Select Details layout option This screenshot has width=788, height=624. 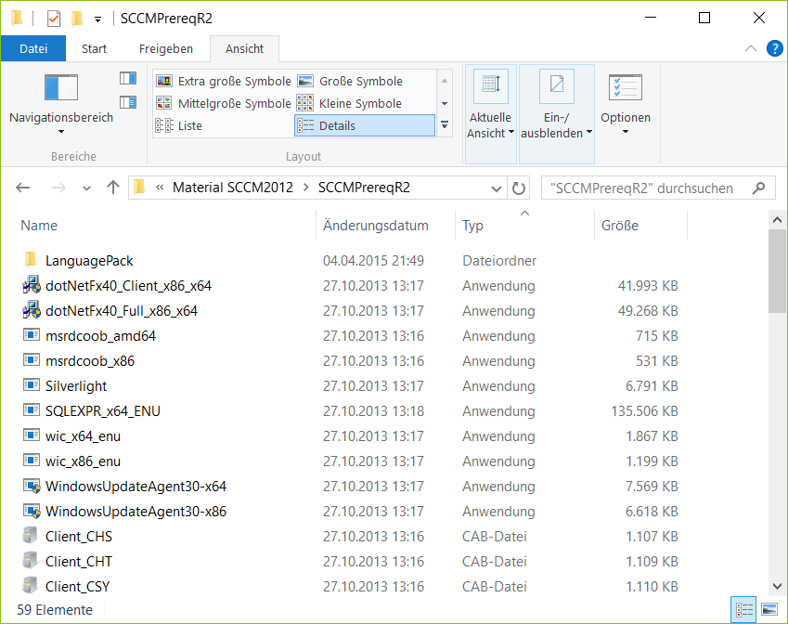365,125
